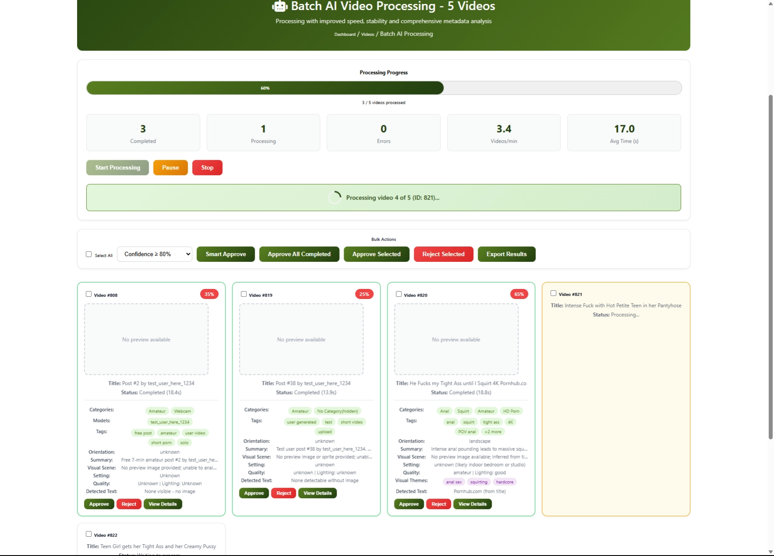
Task: View Details for Video #819
Action: (317, 493)
